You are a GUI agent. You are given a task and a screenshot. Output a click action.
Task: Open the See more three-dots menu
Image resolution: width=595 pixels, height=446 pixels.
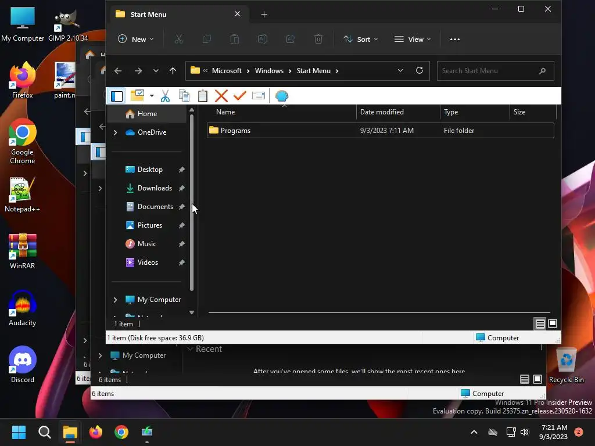[x=454, y=39]
